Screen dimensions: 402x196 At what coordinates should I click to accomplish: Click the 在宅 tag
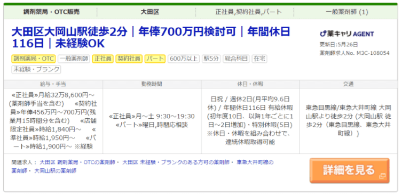(x=259, y=59)
